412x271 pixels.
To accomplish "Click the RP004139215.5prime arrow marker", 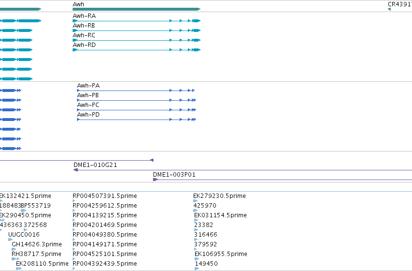I will click(x=74, y=220).
